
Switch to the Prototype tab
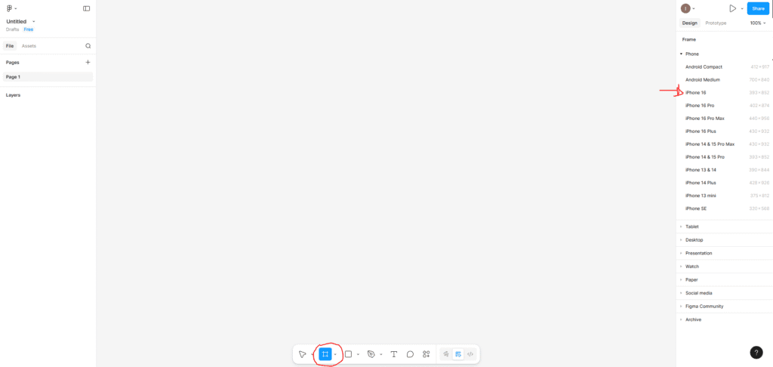[x=716, y=23]
